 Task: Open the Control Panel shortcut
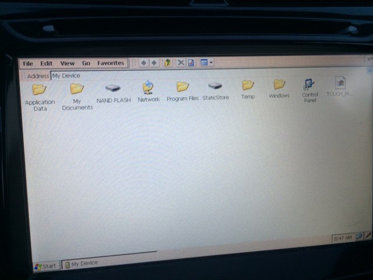tap(309, 85)
